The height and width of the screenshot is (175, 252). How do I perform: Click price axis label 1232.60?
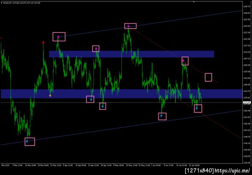(247, 26)
